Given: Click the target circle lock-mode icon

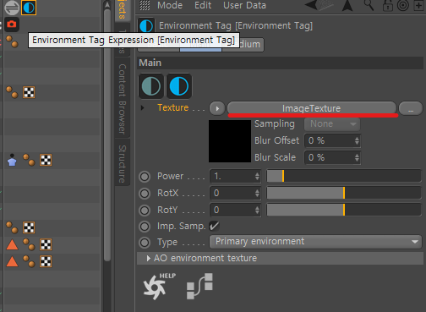Looking at the screenshot, I should tap(403, 5).
